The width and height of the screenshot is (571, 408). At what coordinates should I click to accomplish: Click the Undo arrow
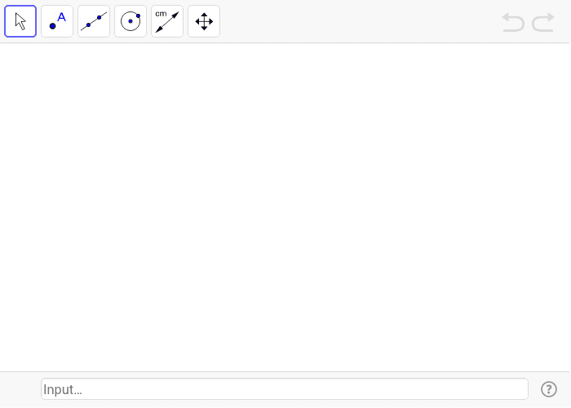(513, 22)
